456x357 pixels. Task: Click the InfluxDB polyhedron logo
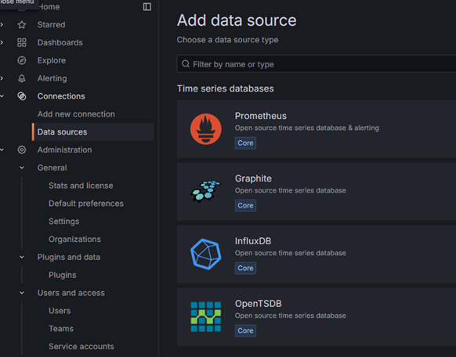pyautogui.click(x=206, y=254)
